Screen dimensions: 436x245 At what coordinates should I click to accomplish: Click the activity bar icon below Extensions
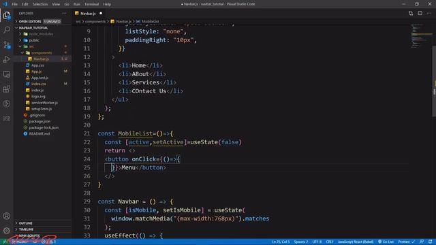pyautogui.click(x=6, y=103)
